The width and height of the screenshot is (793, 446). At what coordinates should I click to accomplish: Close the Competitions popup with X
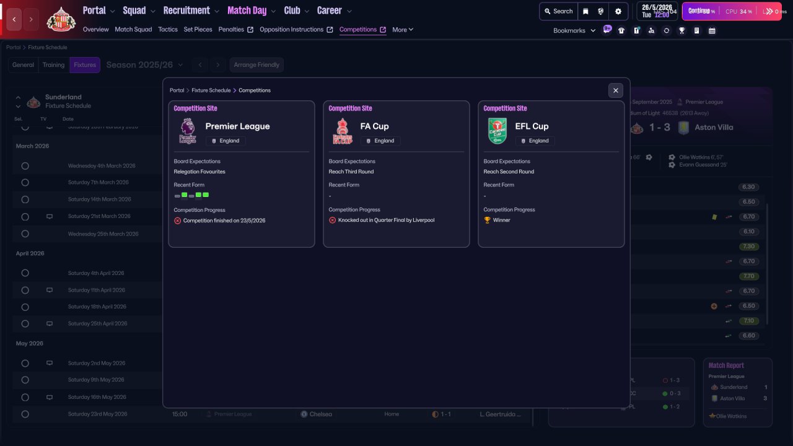pos(615,90)
